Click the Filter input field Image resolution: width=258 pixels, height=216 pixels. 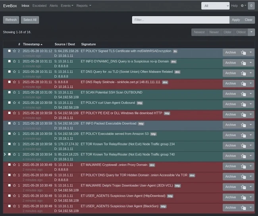(180, 19)
